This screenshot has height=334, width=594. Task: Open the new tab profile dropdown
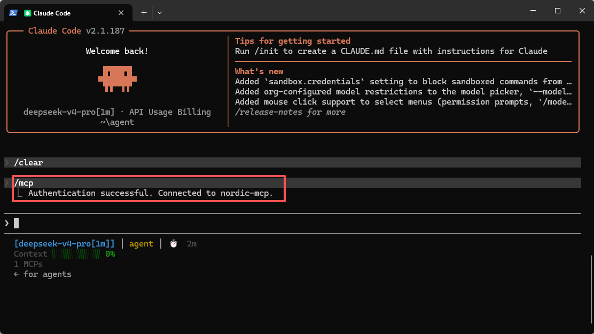160,13
